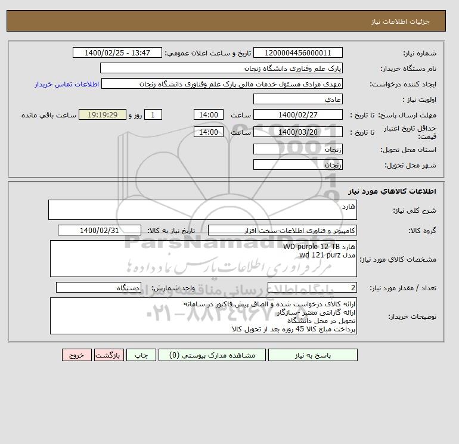
Task: Click the نام دستگاه خریدار label
Action: tap(408, 69)
